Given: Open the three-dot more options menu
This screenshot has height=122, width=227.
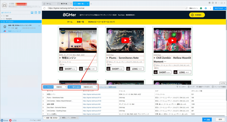Looking at the screenshot, I should pos(210,8).
